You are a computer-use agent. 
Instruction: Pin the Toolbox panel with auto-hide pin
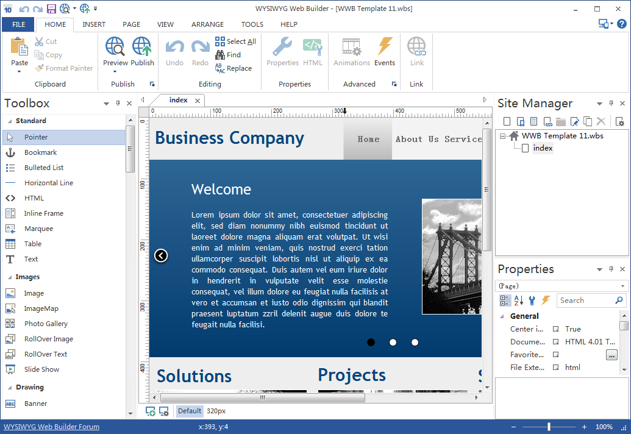pos(118,104)
